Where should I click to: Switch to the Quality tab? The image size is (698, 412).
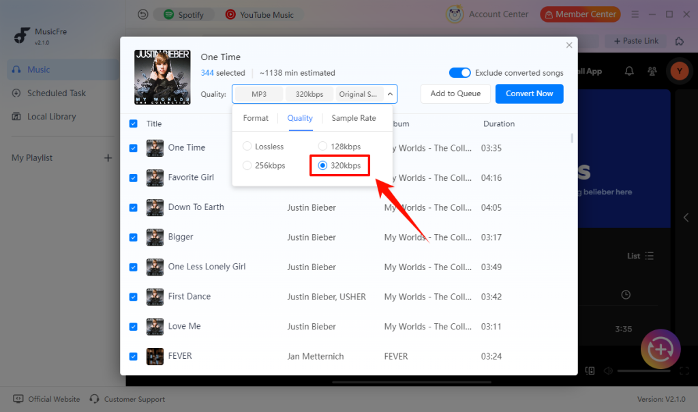pyautogui.click(x=300, y=118)
